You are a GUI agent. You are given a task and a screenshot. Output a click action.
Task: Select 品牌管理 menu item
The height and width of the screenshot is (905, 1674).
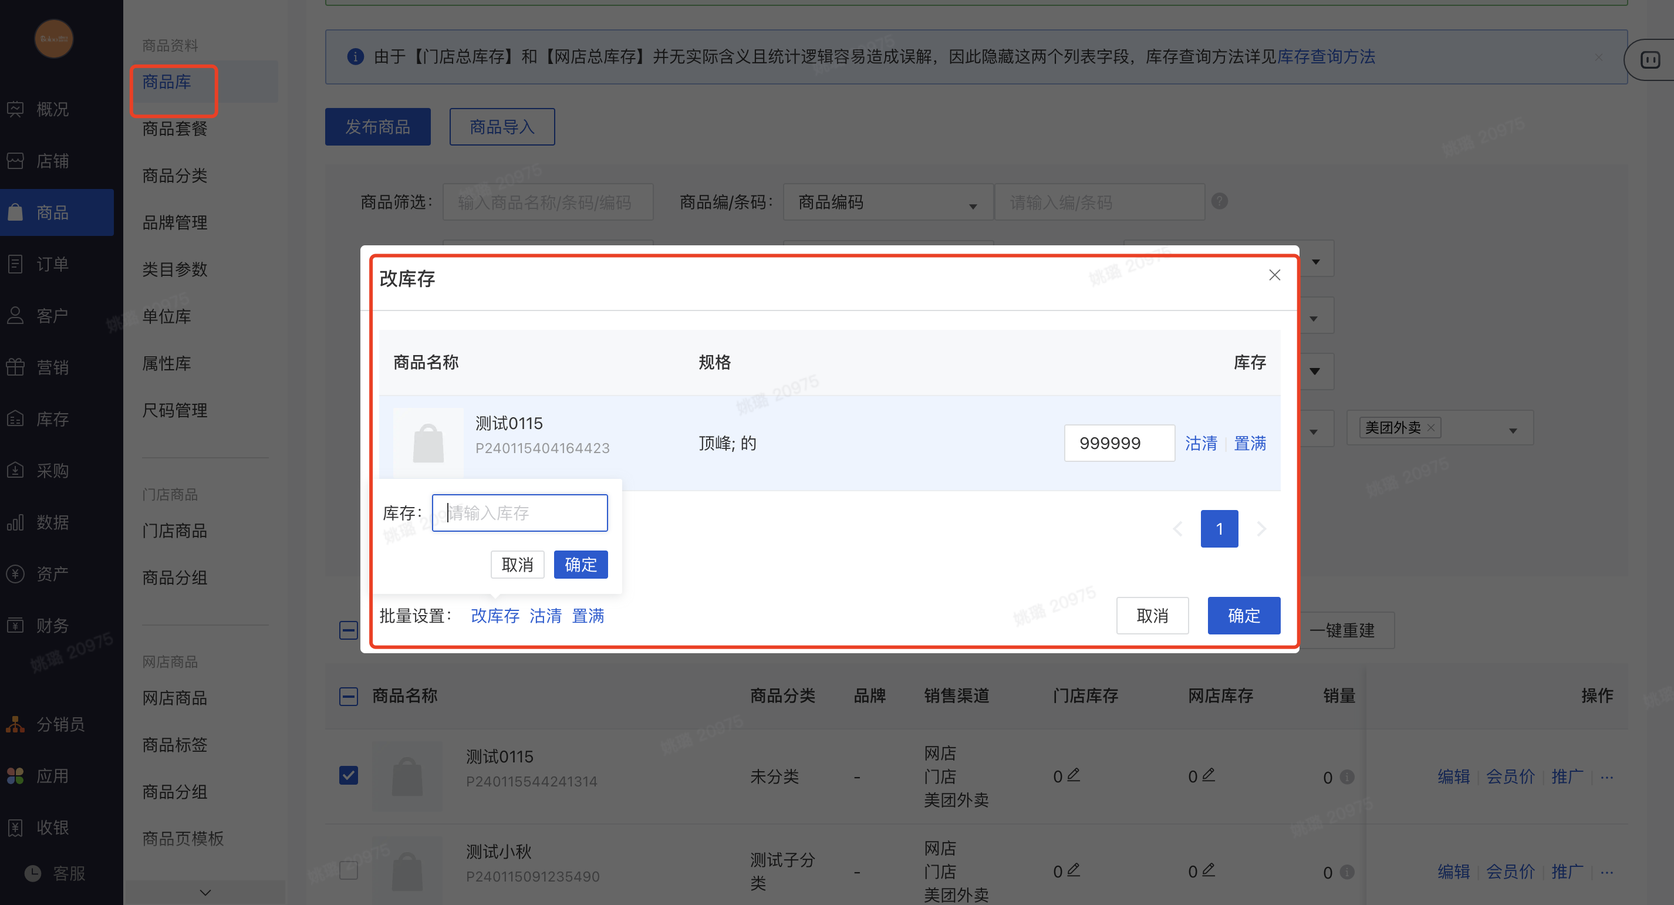coord(175,223)
